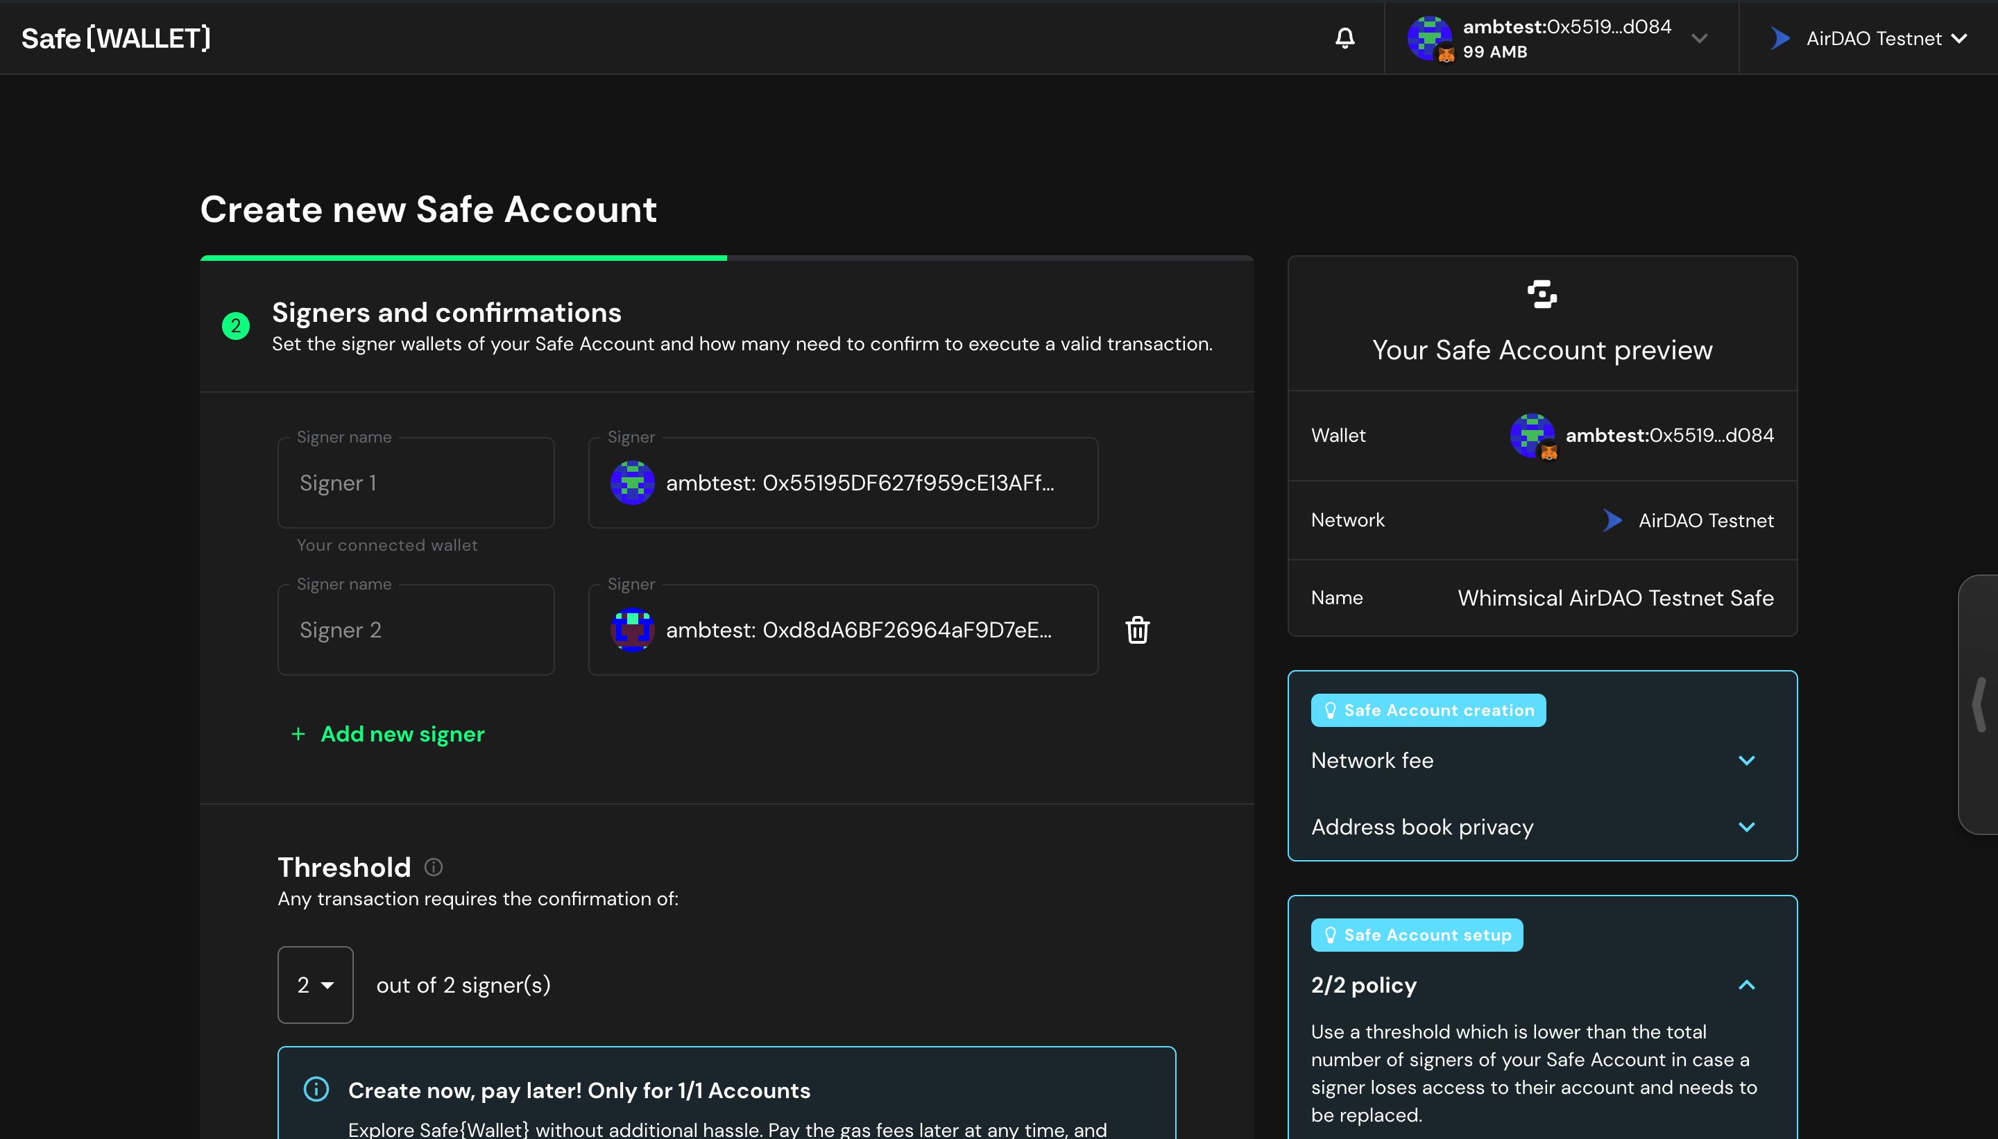Click the Signer 2 name field
Screen dimensions: 1998x1139
(416, 630)
